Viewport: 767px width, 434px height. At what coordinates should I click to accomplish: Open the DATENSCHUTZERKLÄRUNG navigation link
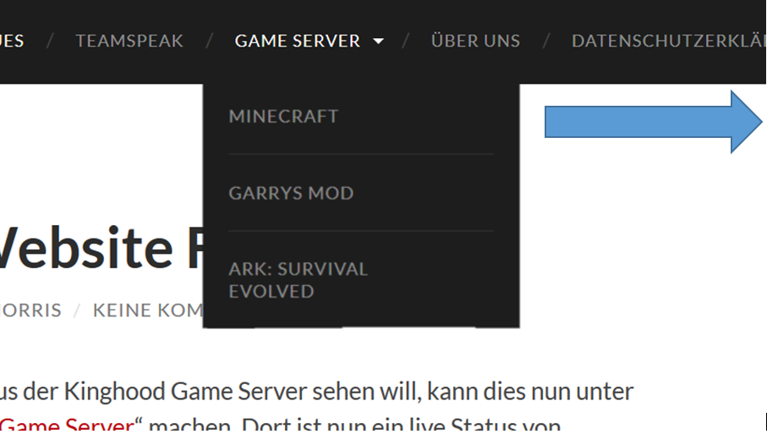[669, 41]
